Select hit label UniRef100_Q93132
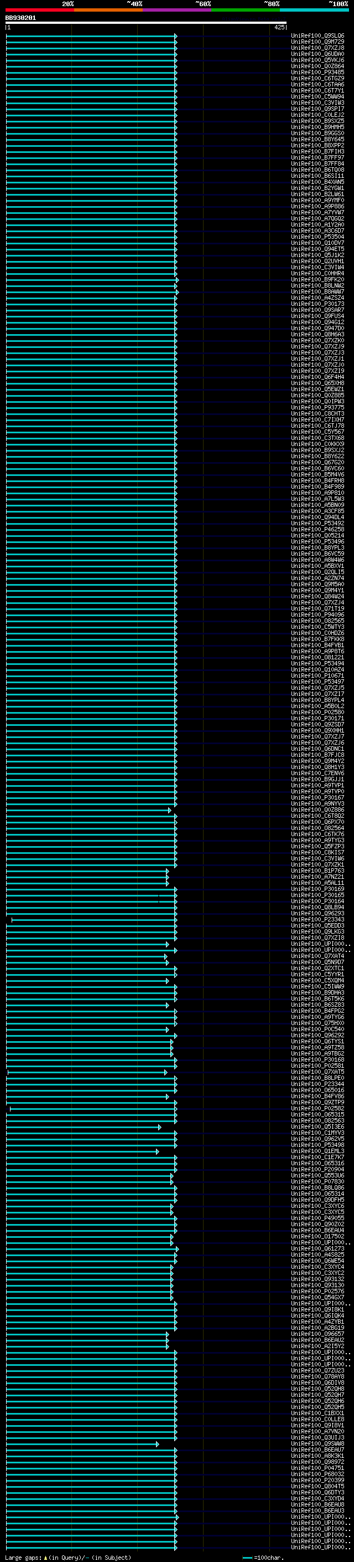This screenshot has height=1562, width=354. coord(317,1279)
